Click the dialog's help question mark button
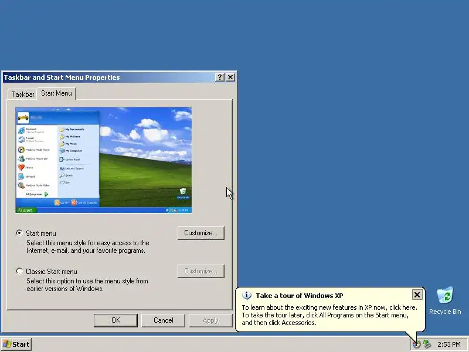 point(219,77)
